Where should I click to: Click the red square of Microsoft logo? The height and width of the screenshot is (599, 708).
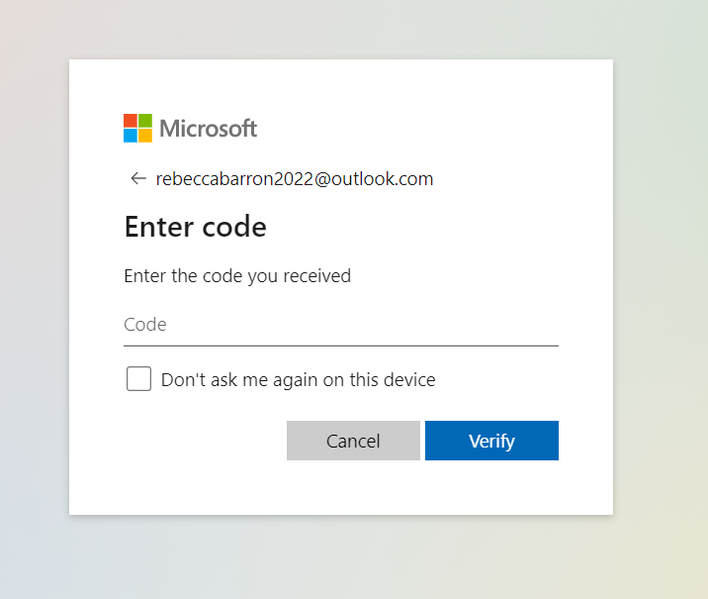(130, 120)
